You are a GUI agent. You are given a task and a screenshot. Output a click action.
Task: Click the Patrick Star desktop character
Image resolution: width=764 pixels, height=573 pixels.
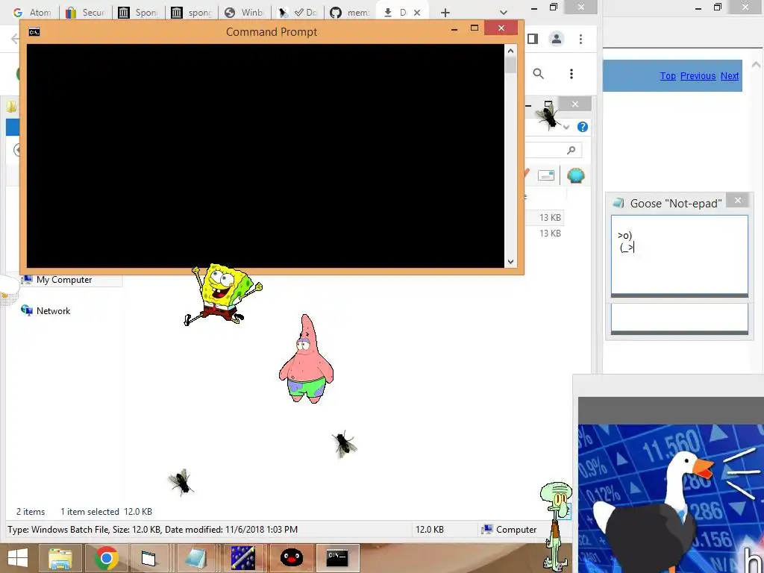(306, 359)
